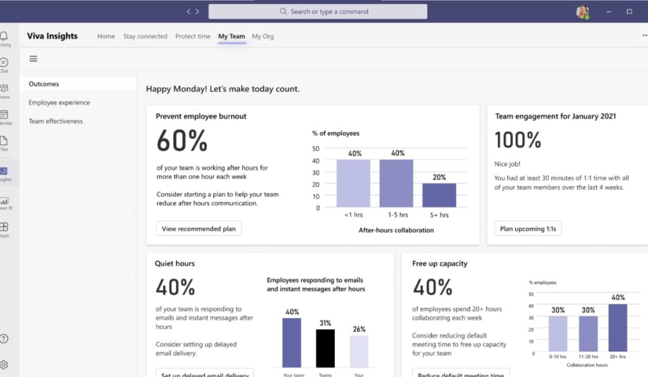Open the Files icon in sidebar
This screenshot has width=648, height=377.
[4, 141]
